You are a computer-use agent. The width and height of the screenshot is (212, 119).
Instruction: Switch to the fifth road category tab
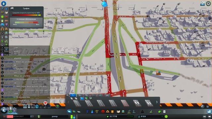(x=100, y=96)
